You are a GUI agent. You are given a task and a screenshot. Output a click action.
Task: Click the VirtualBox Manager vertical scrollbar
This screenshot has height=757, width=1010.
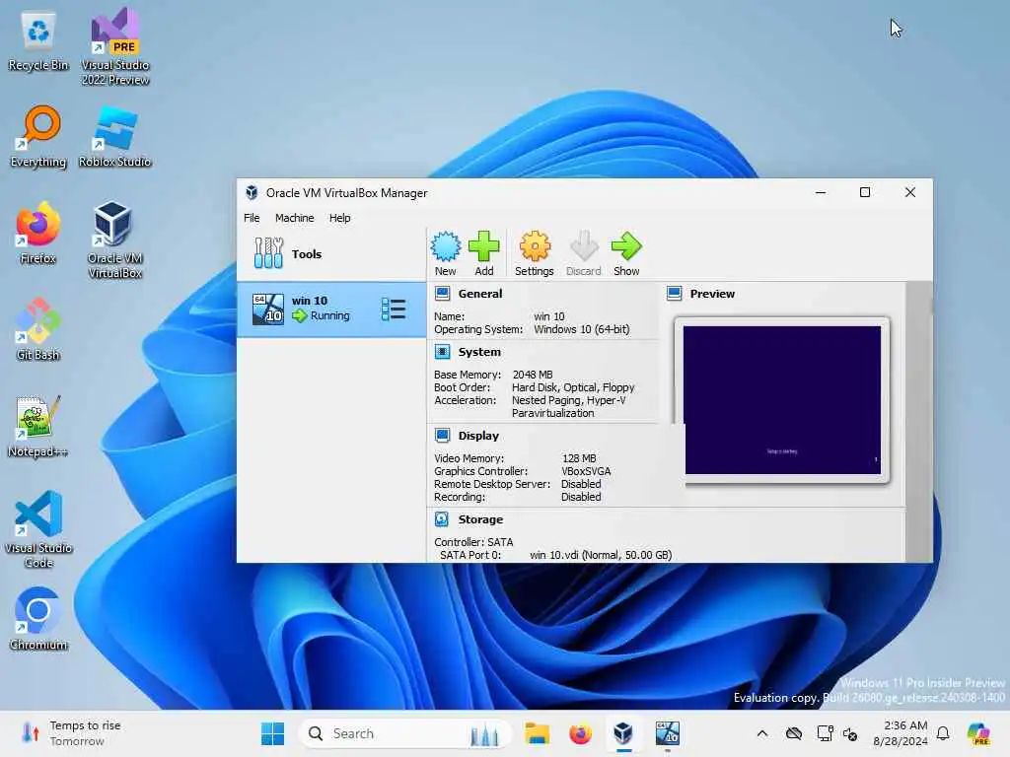coord(918,422)
